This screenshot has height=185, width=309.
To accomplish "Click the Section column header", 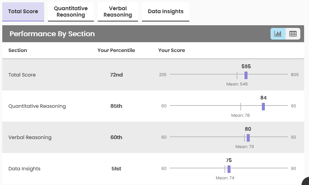I will [18, 50].
